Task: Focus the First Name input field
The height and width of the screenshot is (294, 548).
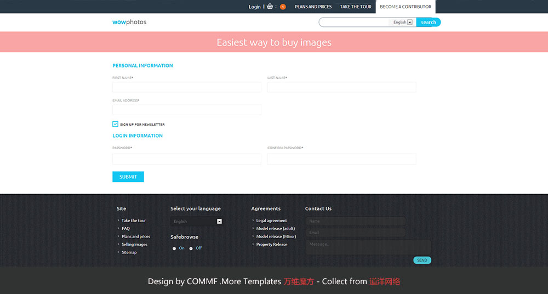Action: (x=187, y=87)
